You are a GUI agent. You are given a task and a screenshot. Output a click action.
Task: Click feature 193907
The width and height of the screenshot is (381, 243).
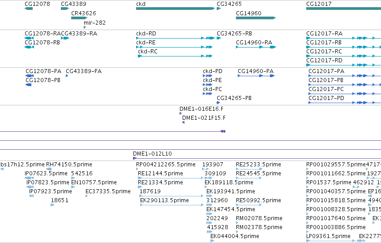click(x=213, y=165)
